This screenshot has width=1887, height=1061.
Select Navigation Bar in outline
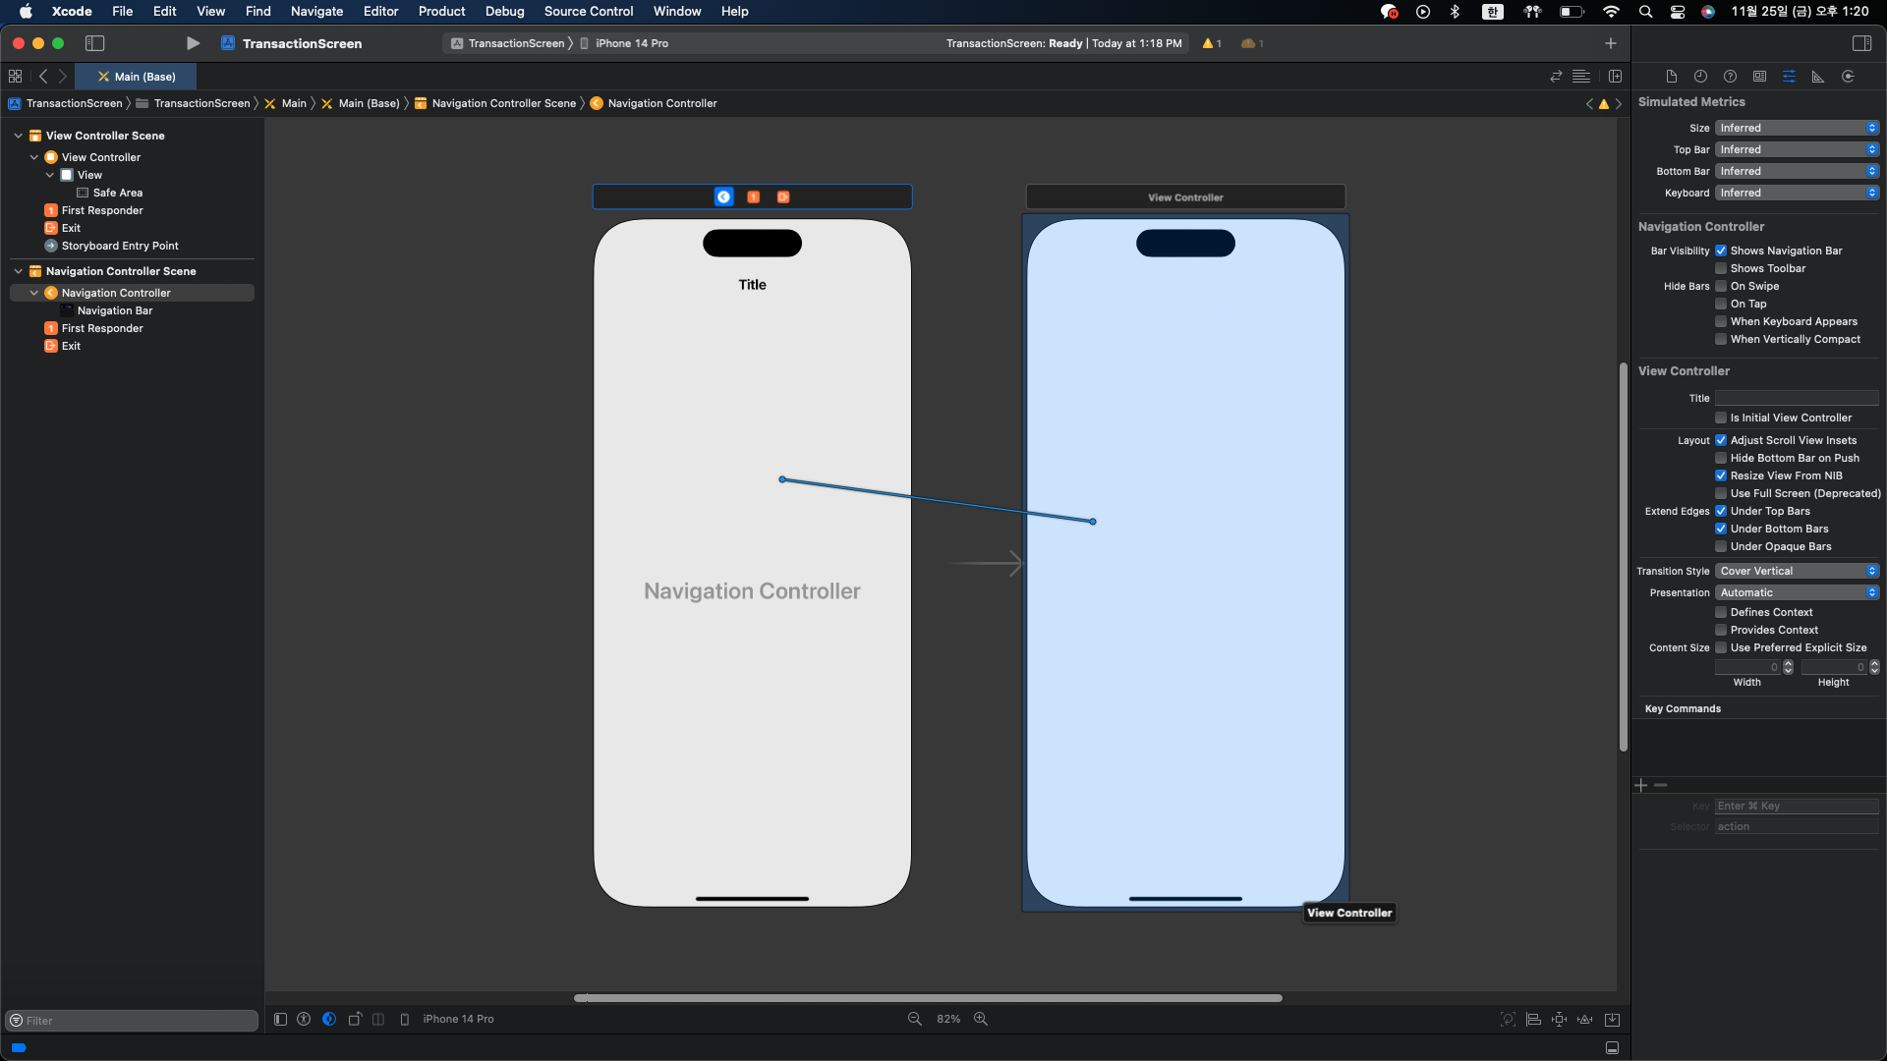115,310
